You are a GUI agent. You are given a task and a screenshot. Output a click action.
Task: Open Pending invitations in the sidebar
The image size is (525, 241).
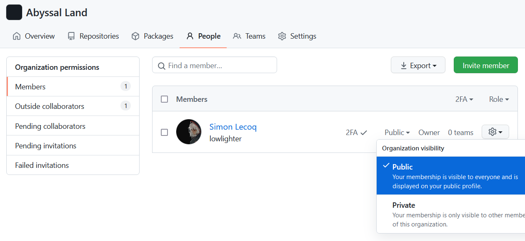click(x=45, y=145)
